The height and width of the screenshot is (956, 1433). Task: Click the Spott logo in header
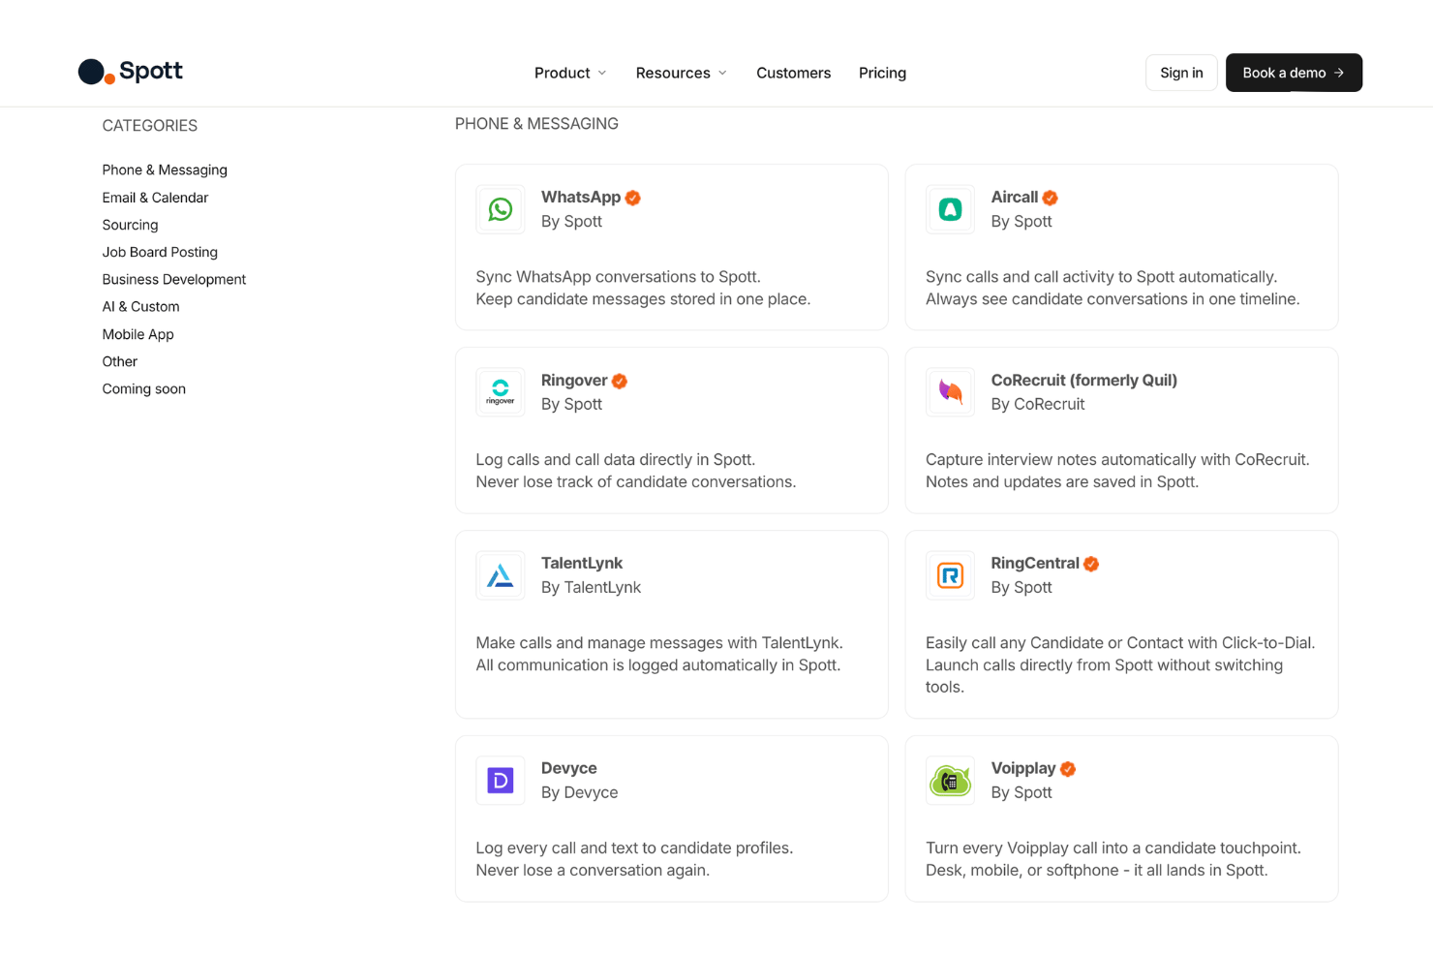point(131,72)
